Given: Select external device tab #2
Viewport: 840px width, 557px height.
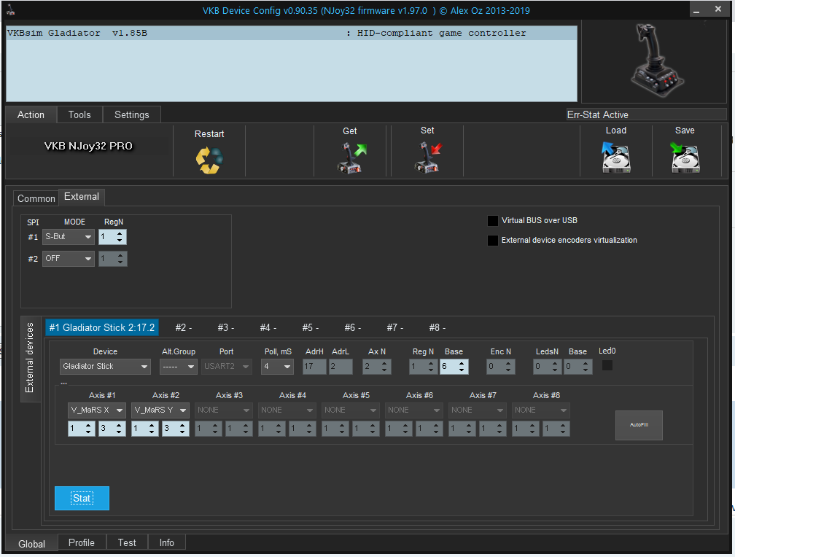Looking at the screenshot, I should (183, 328).
